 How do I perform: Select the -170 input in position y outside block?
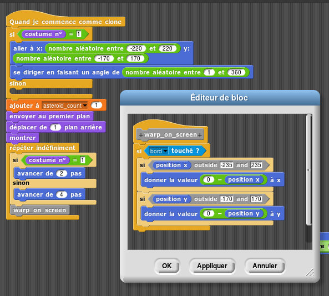(x=226, y=199)
